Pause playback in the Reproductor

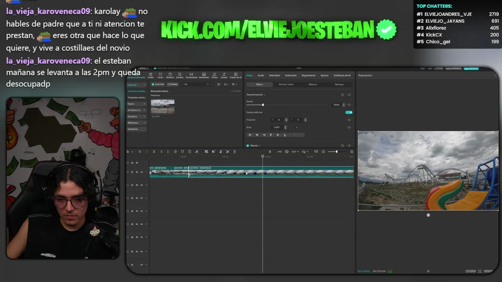(x=428, y=271)
